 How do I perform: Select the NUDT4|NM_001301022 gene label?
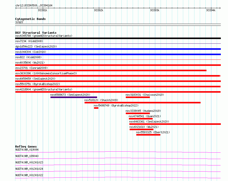coord(29,175)
